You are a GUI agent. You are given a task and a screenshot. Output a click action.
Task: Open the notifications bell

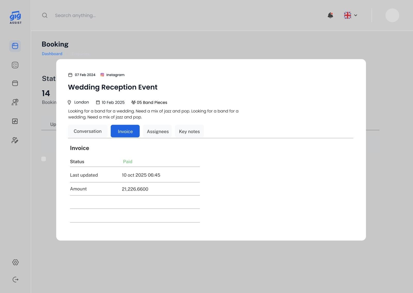point(330,15)
